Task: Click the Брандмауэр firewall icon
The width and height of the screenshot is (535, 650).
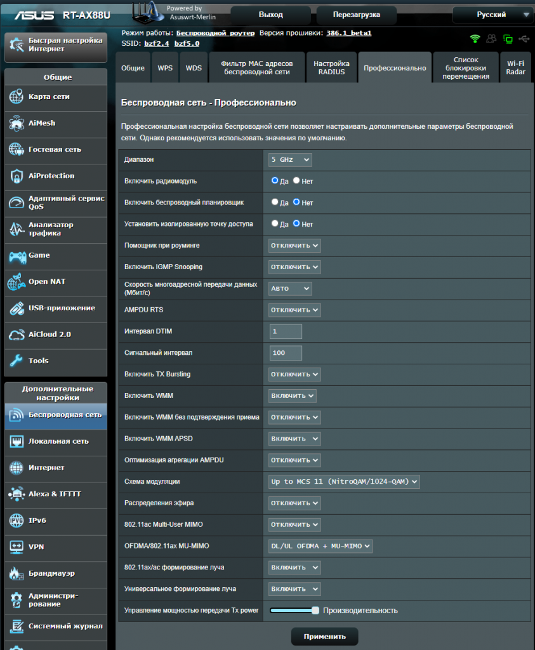Action: coord(17,573)
